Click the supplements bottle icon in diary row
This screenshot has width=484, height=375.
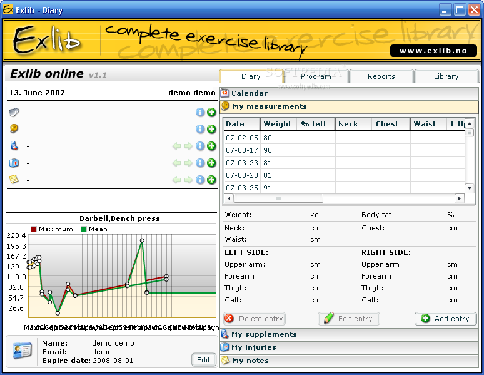click(x=14, y=145)
